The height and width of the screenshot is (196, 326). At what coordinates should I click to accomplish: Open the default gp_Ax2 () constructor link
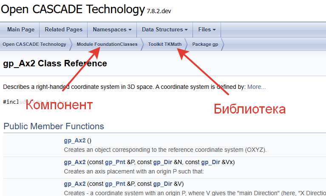(x=75, y=141)
